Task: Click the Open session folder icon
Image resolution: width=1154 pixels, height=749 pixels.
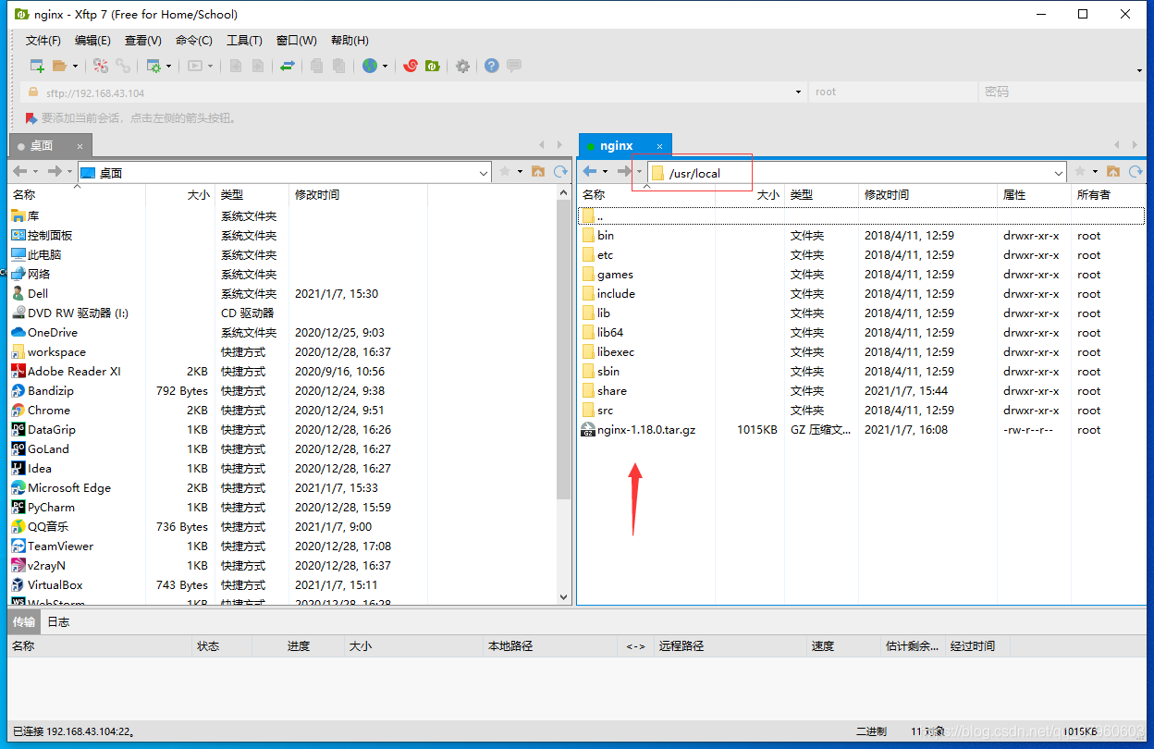Action: [x=60, y=66]
